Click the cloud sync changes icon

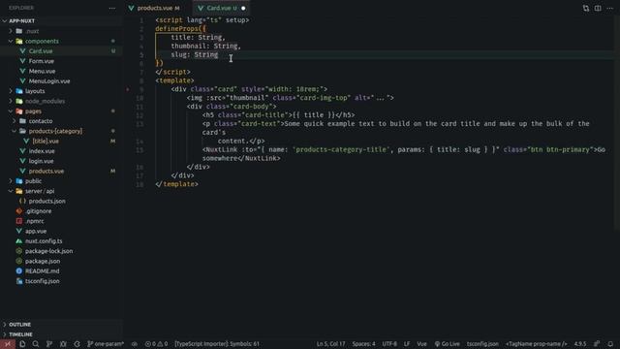[x=135, y=344]
